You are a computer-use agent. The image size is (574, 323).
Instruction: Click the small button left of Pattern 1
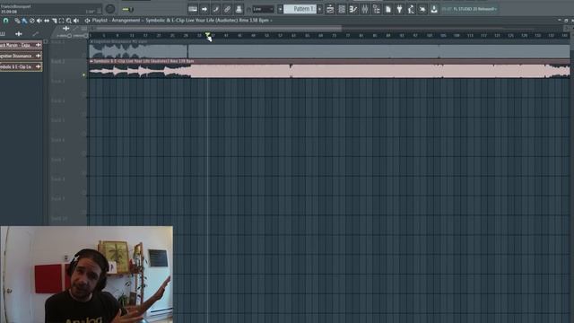point(280,9)
